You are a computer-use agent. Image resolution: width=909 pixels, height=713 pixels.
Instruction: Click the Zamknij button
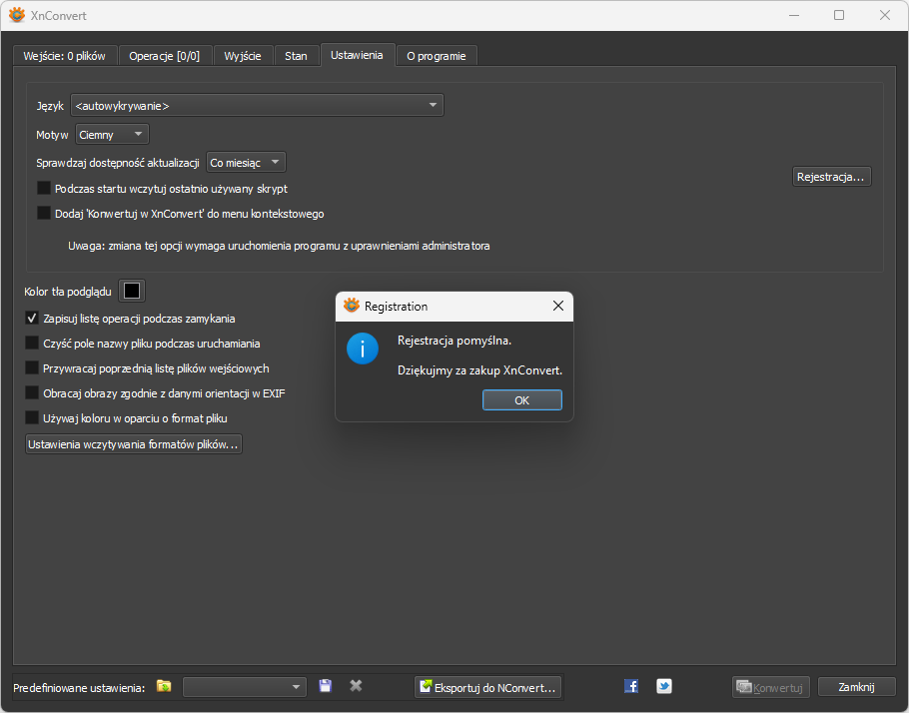pyautogui.click(x=856, y=687)
